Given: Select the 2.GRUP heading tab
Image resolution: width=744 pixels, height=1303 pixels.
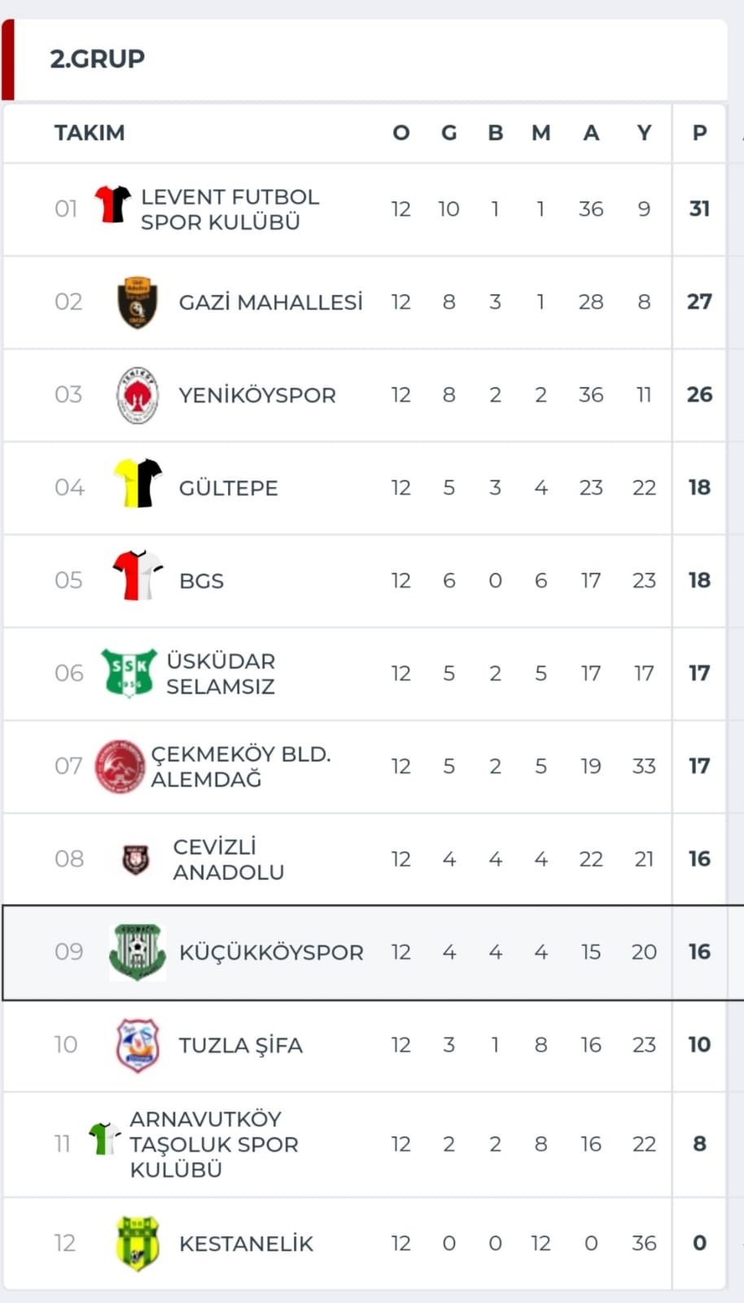Looking at the screenshot, I should click(98, 59).
